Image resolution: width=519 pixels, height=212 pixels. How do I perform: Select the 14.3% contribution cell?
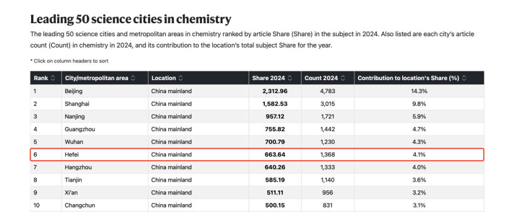420,91
